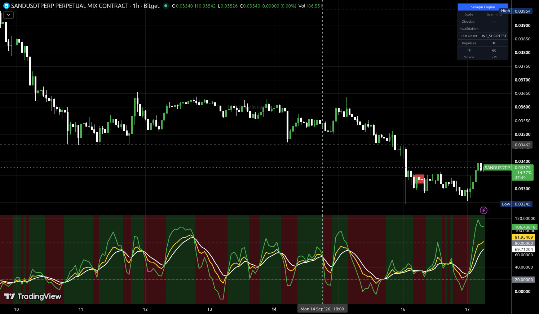Click the Invalidation row label
539x314 pixels.
pos(469,29)
